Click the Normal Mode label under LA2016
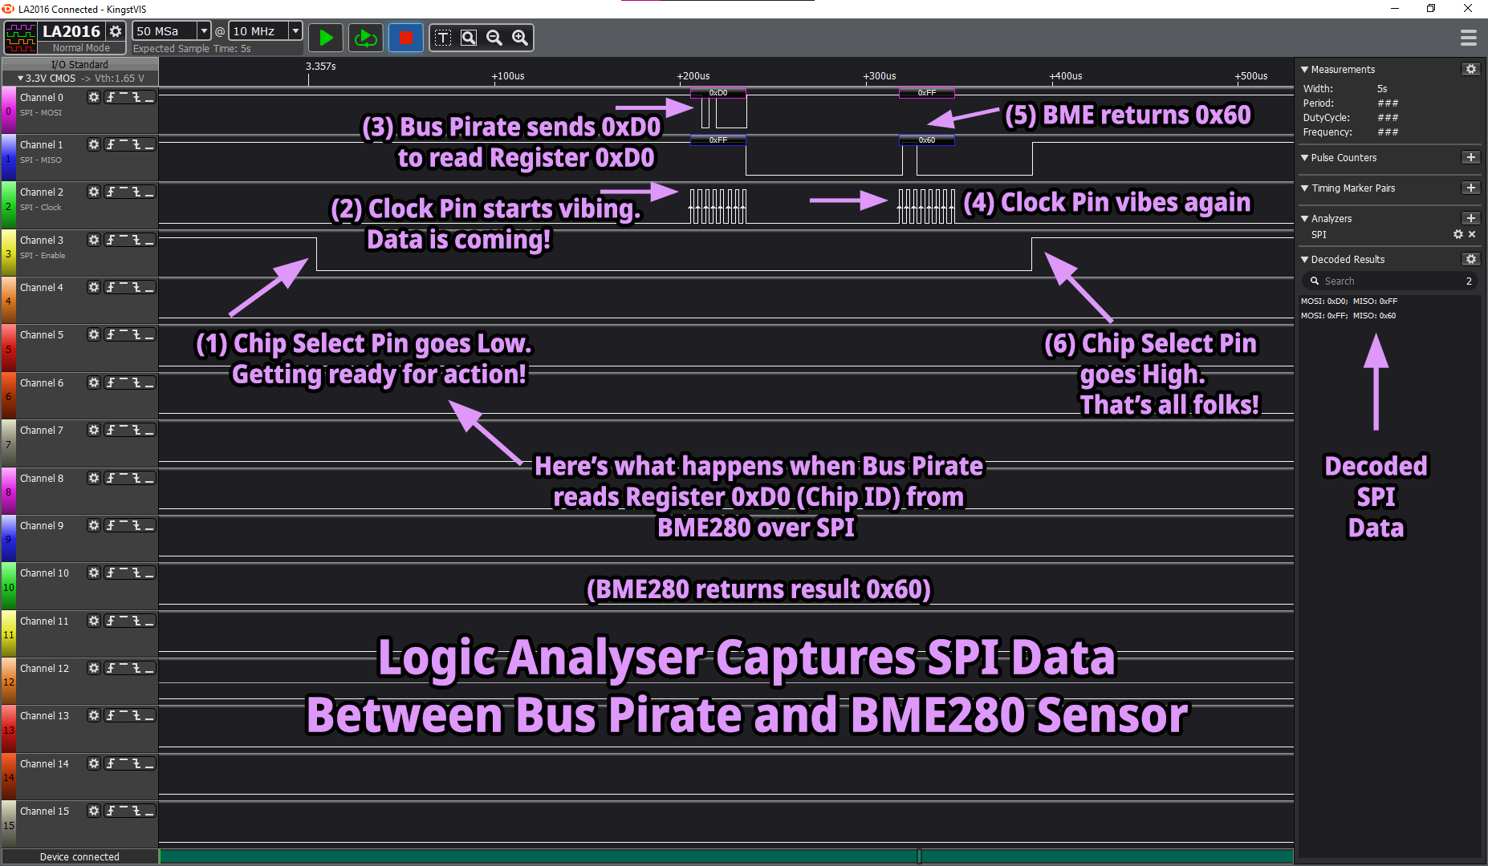 pyautogui.click(x=81, y=48)
